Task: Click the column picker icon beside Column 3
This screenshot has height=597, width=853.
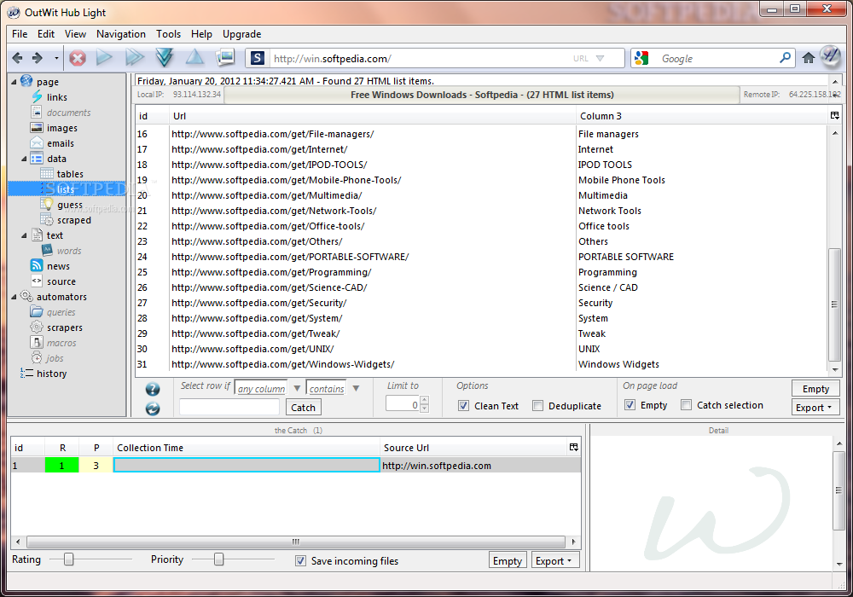Action: 834,115
